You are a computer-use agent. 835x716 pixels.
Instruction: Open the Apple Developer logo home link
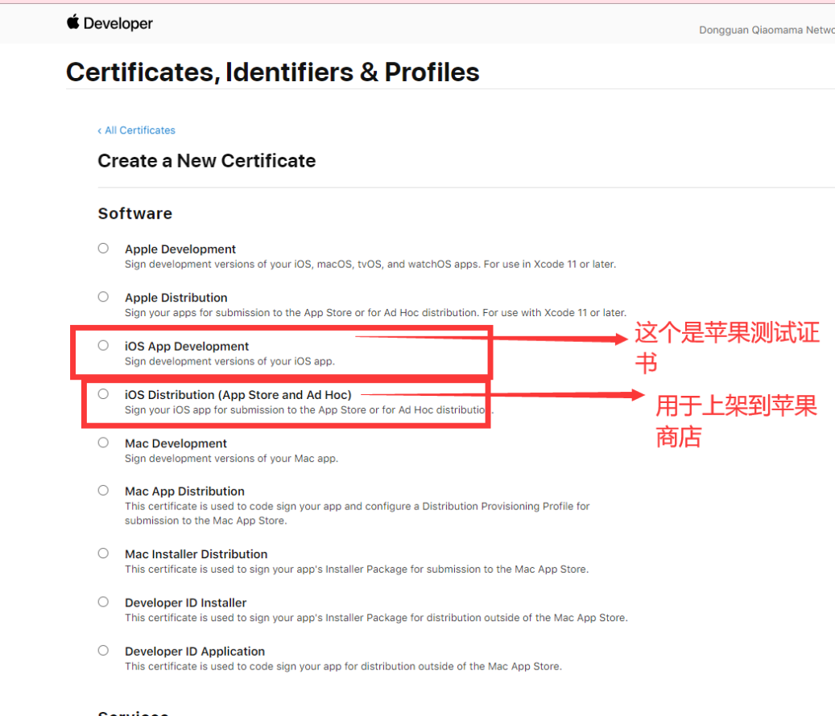pos(110,23)
